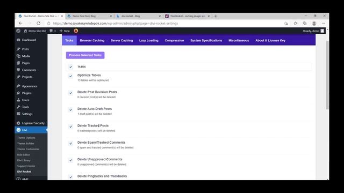Open the Divi menu item
Screen dimensions: 344x193
click(x=31, y=130)
